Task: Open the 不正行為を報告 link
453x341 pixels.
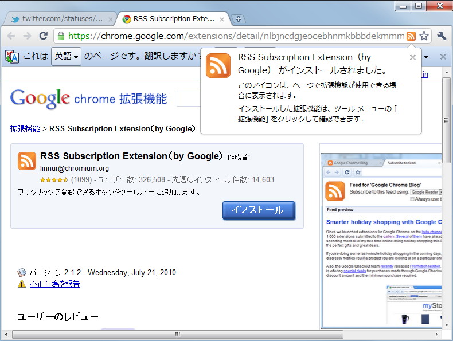Action: pyautogui.click(x=54, y=284)
